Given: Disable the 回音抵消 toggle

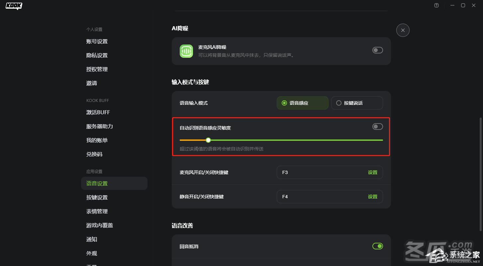Looking at the screenshot, I should click(377, 246).
